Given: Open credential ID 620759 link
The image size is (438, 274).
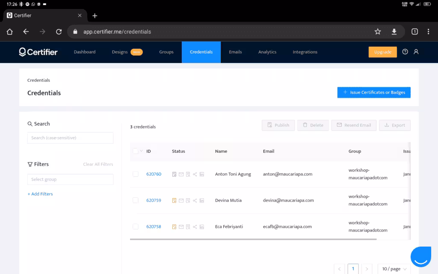Looking at the screenshot, I should (x=154, y=200).
